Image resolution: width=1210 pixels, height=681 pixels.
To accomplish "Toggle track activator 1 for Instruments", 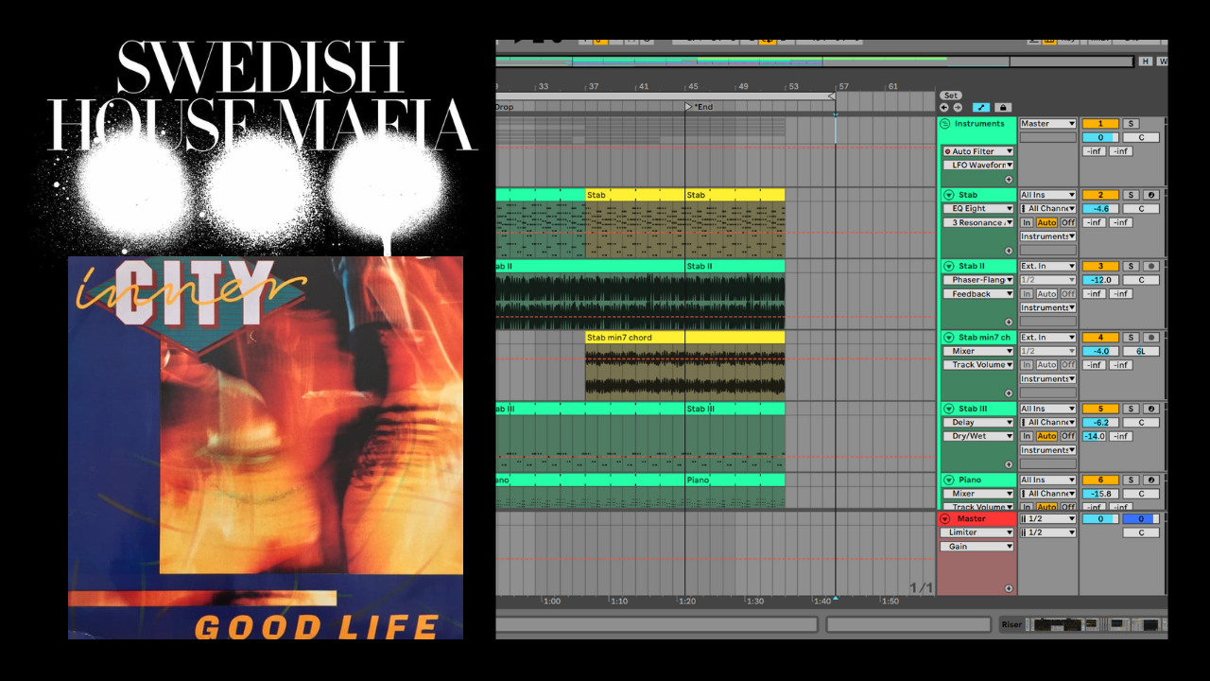I will [1100, 124].
